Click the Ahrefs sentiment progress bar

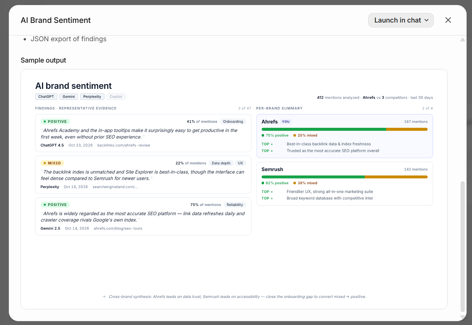tap(345, 129)
